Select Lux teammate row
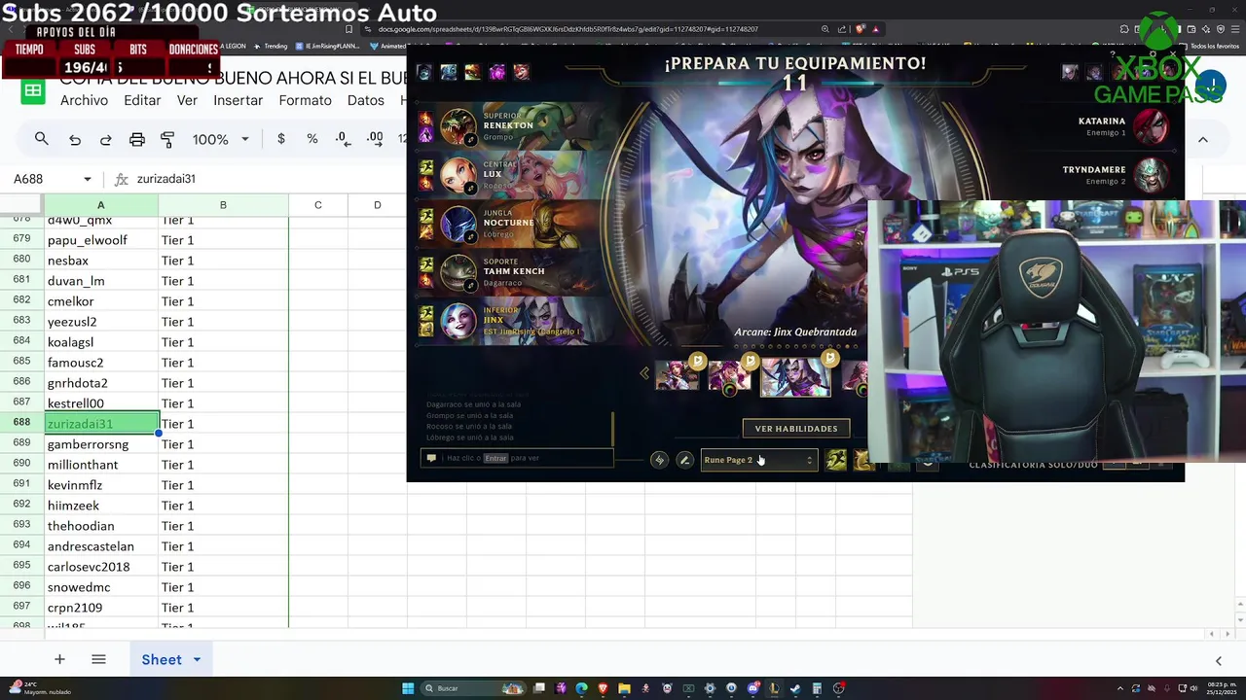The image size is (1246, 700). 510,175
